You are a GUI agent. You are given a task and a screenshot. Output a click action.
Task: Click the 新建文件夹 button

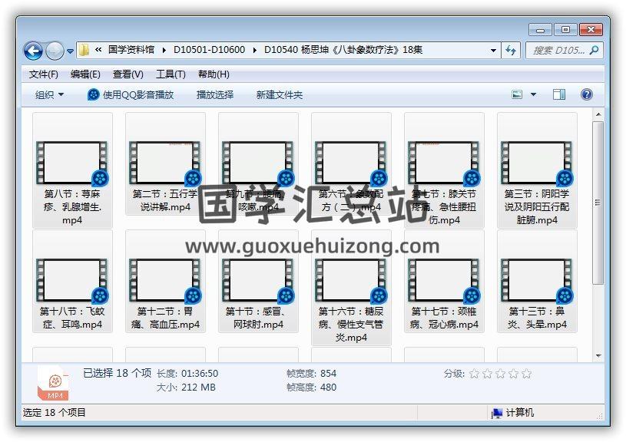280,94
